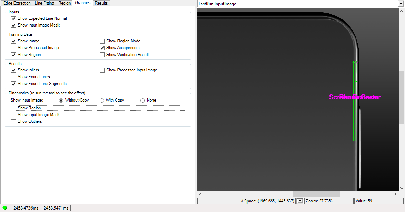Click the green run status indicator

click(5, 208)
